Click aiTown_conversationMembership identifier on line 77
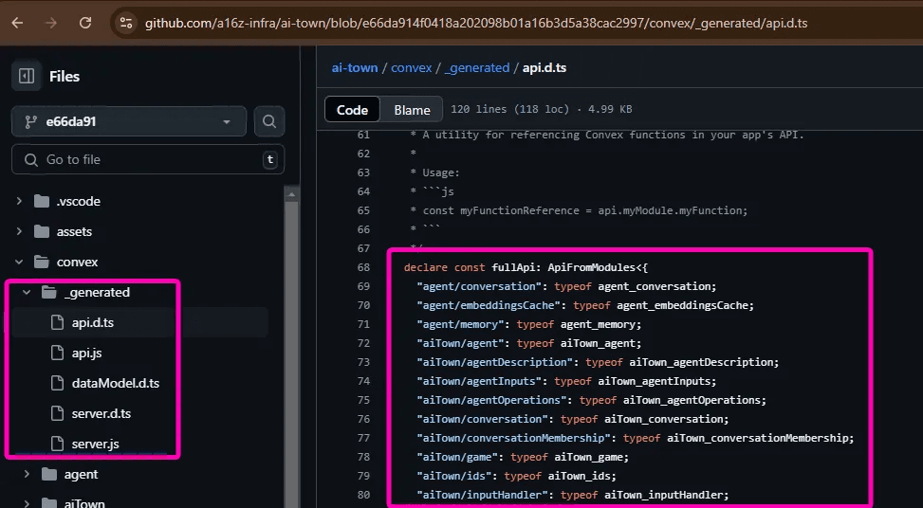923x508 pixels. (757, 438)
